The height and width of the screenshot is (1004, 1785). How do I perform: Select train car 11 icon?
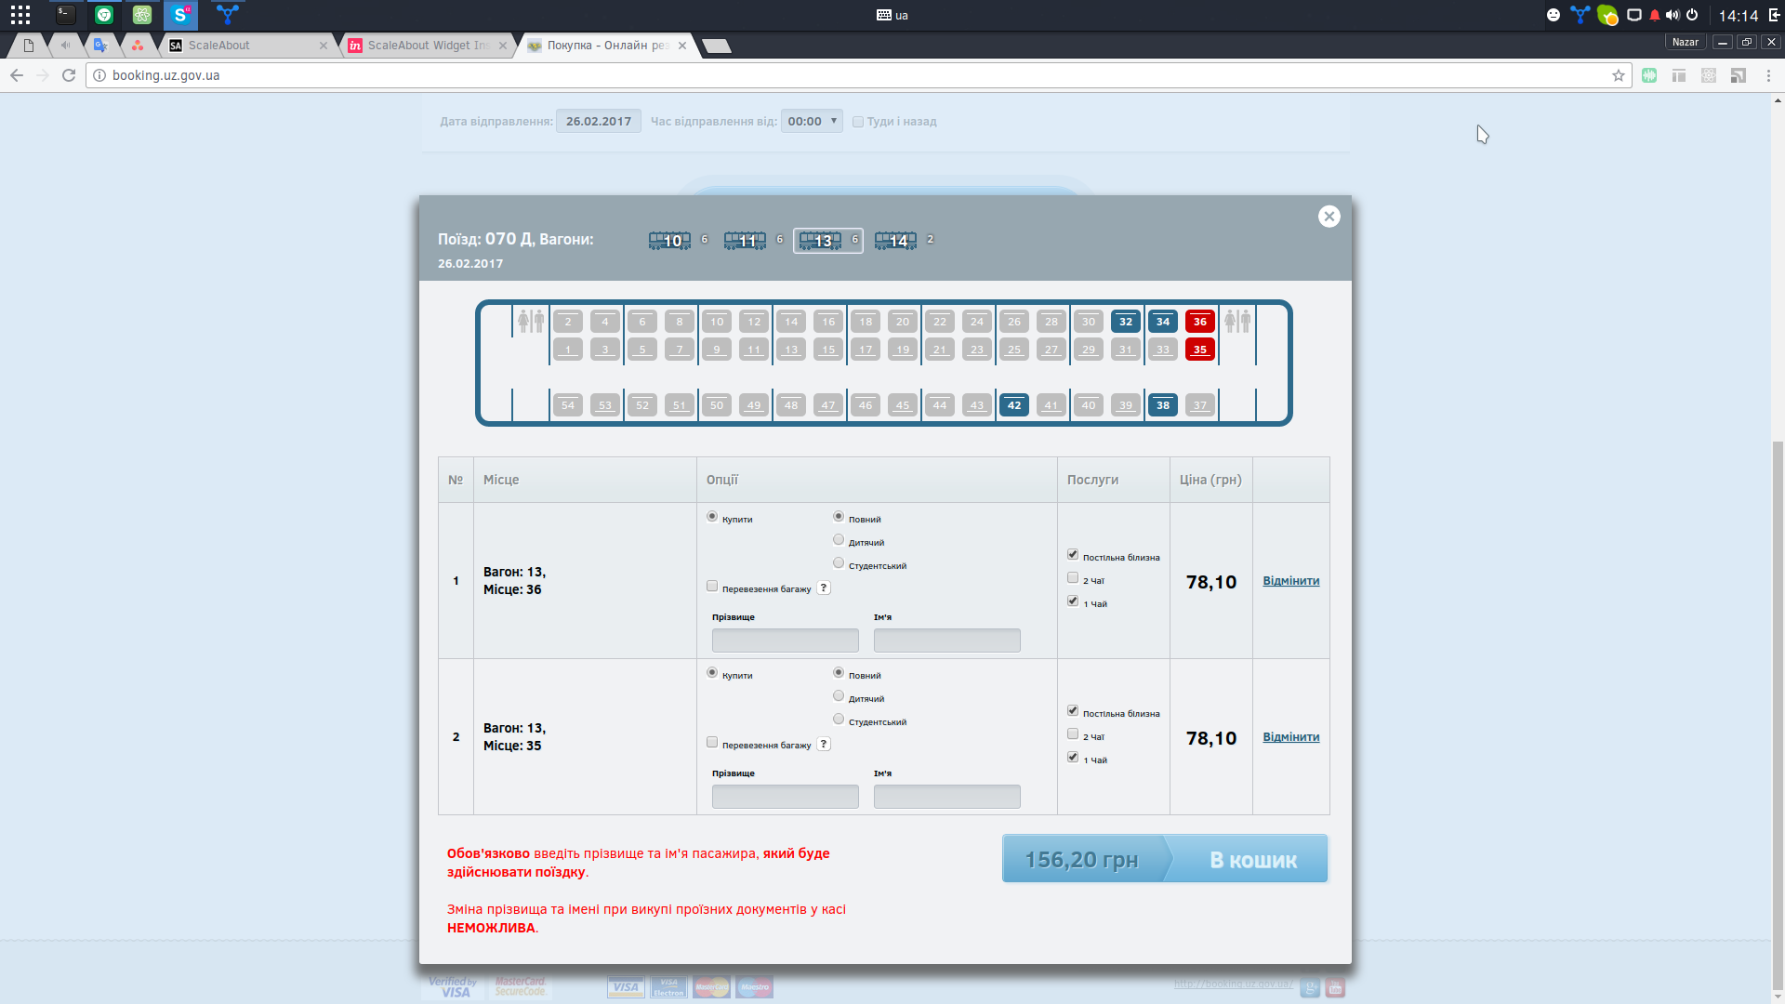click(x=746, y=241)
